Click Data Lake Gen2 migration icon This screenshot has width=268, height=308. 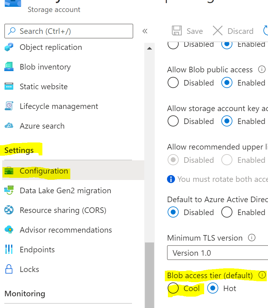(9, 190)
